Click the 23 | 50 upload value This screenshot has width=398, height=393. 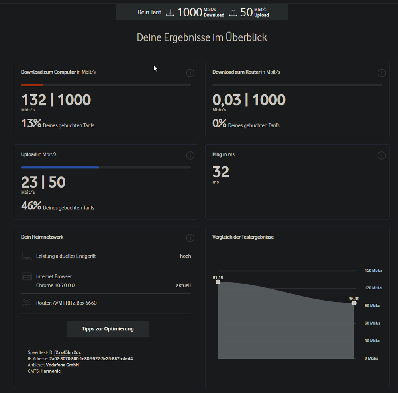(43, 182)
